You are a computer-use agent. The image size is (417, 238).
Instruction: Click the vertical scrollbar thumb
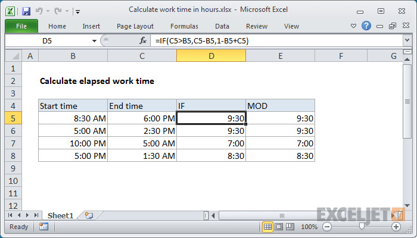407,101
